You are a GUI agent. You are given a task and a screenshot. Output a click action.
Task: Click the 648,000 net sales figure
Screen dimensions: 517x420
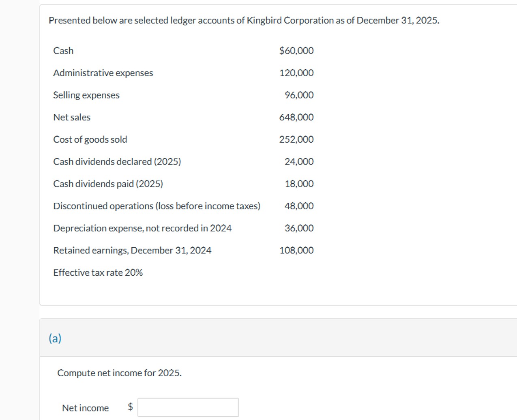pos(296,117)
